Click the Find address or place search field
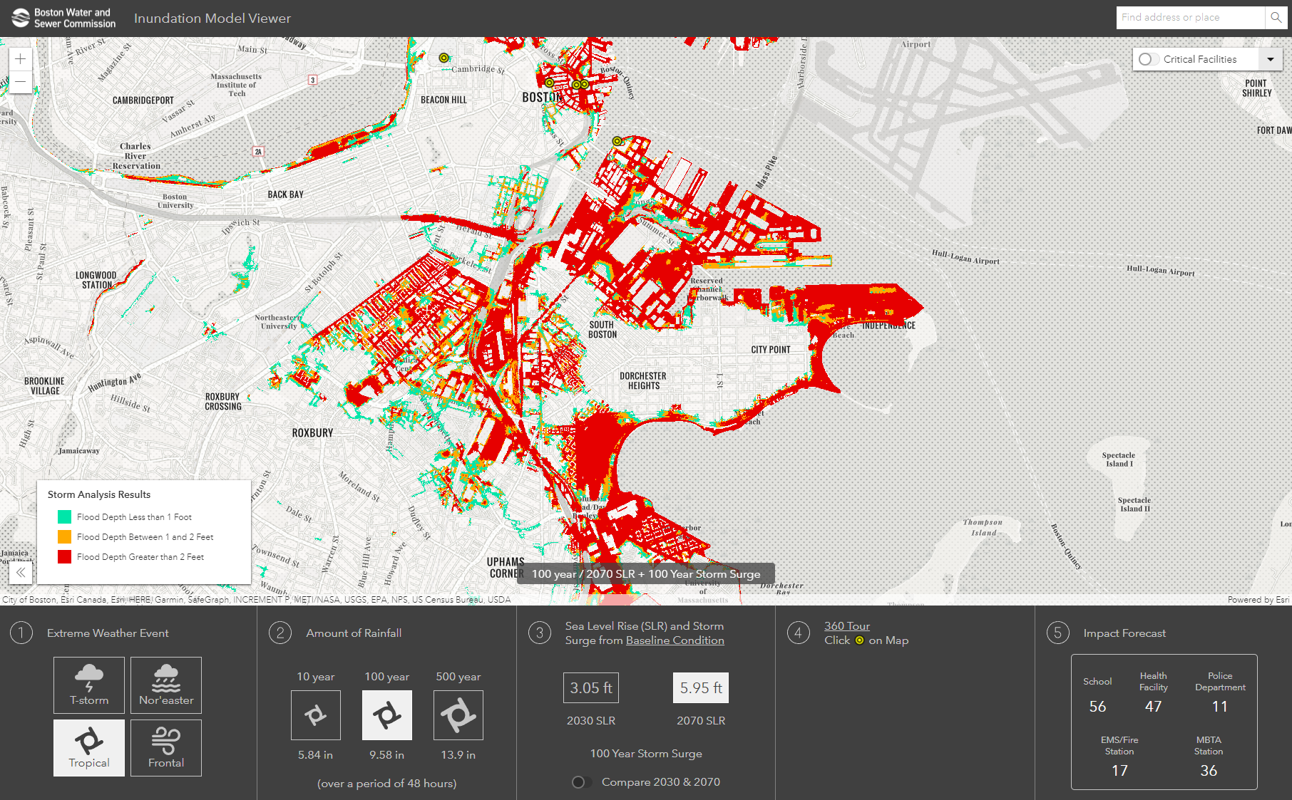Viewport: 1292px width, 800px height. coord(1189,17)
